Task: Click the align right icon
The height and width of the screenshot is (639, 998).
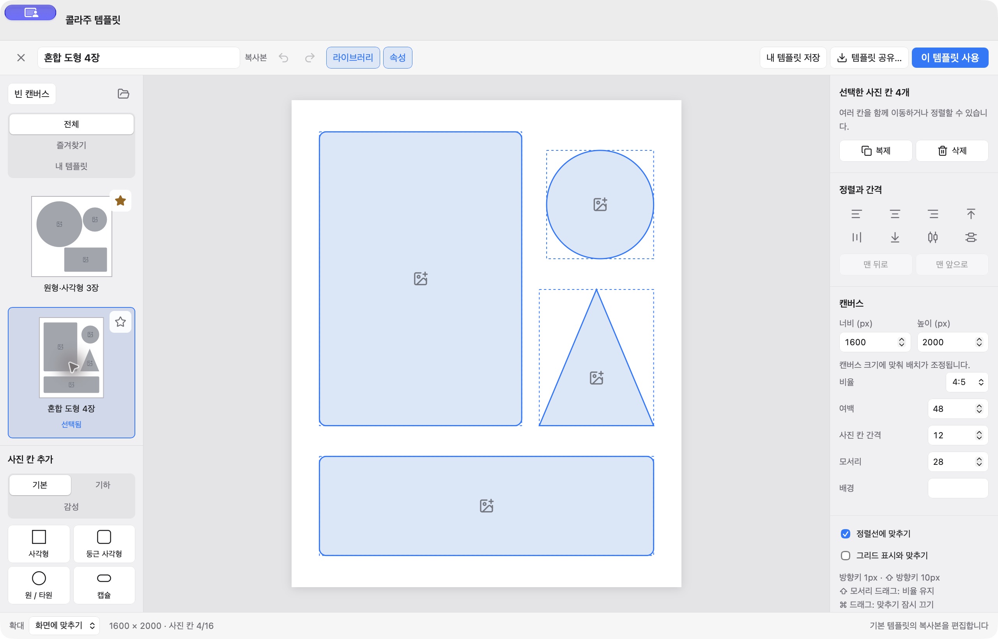Action: (x=933, y=214)
